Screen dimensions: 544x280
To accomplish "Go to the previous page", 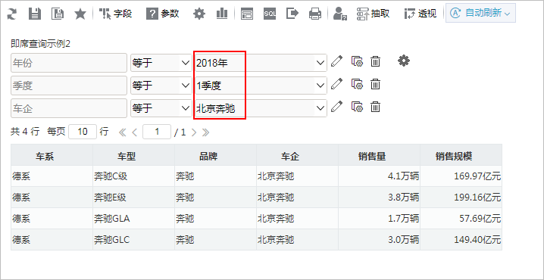I will tap(135, 132).
